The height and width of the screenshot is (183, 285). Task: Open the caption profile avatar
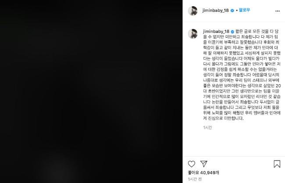[x=192, y=34]
